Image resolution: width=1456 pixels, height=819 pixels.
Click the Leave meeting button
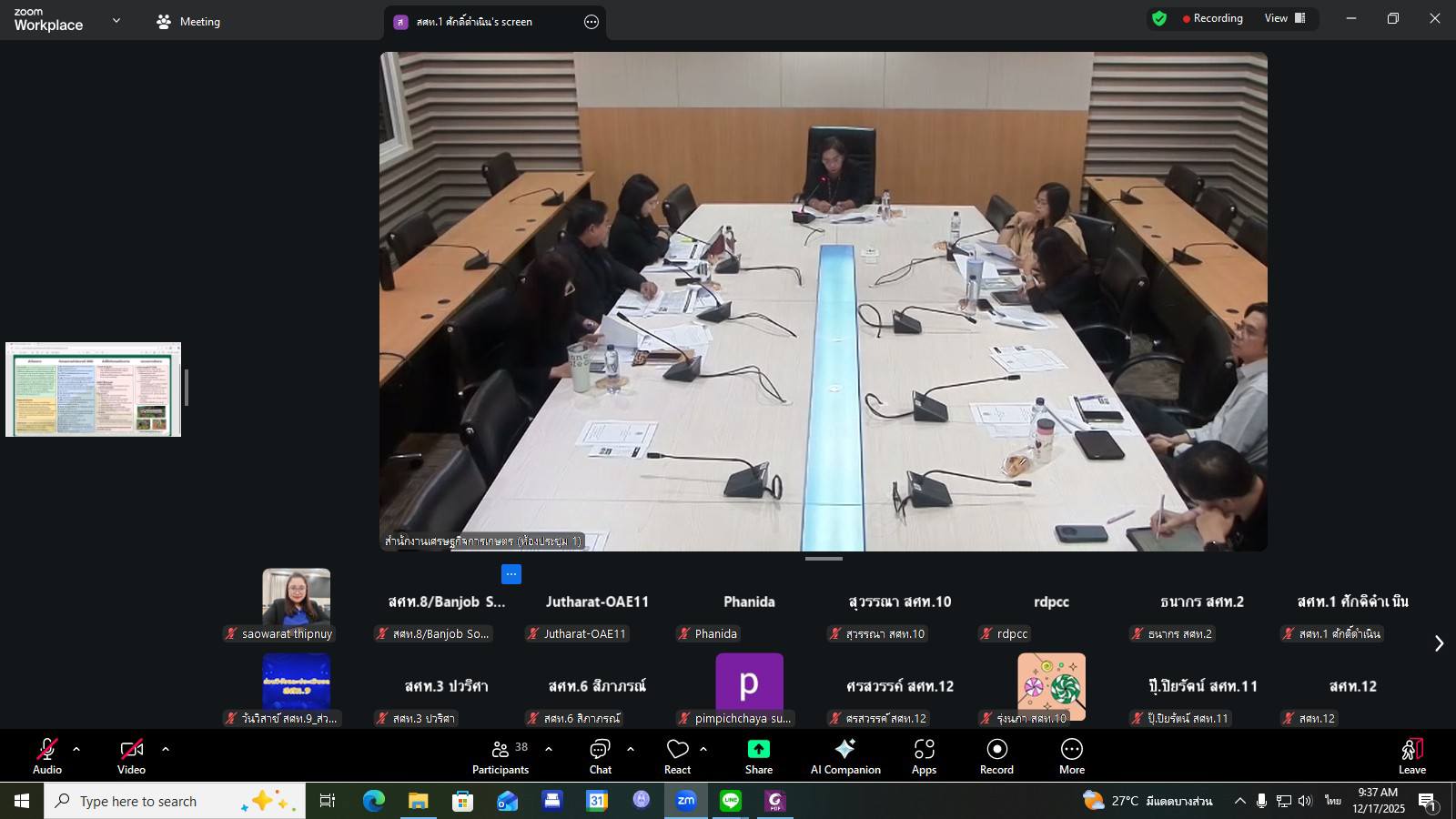pyautogui.click(x=1411, y=756)
